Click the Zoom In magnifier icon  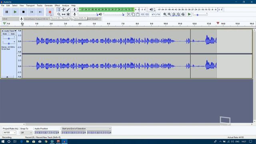(x=165, y=14)
